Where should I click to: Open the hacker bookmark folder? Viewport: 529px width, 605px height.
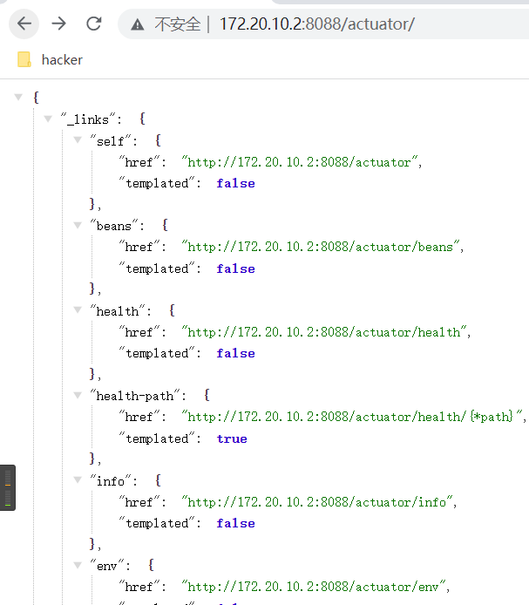pyautogui.click(x=51, y=60)
